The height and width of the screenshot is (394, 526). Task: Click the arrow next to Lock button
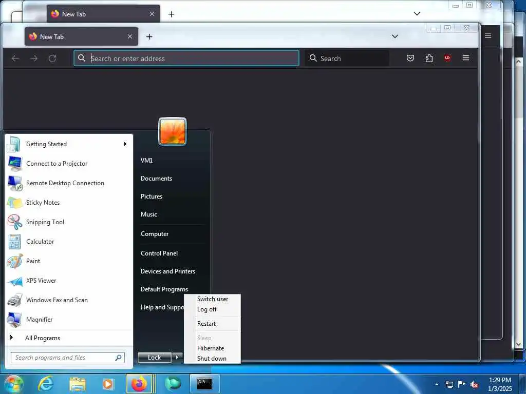177,357
